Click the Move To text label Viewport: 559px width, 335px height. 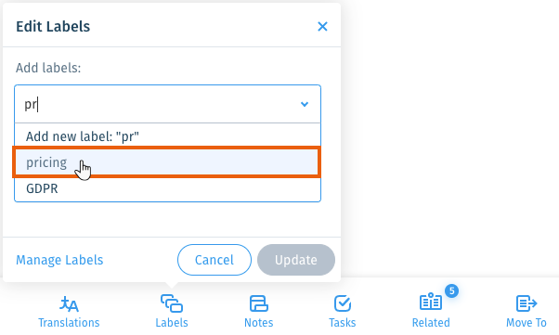click(526, 323)
